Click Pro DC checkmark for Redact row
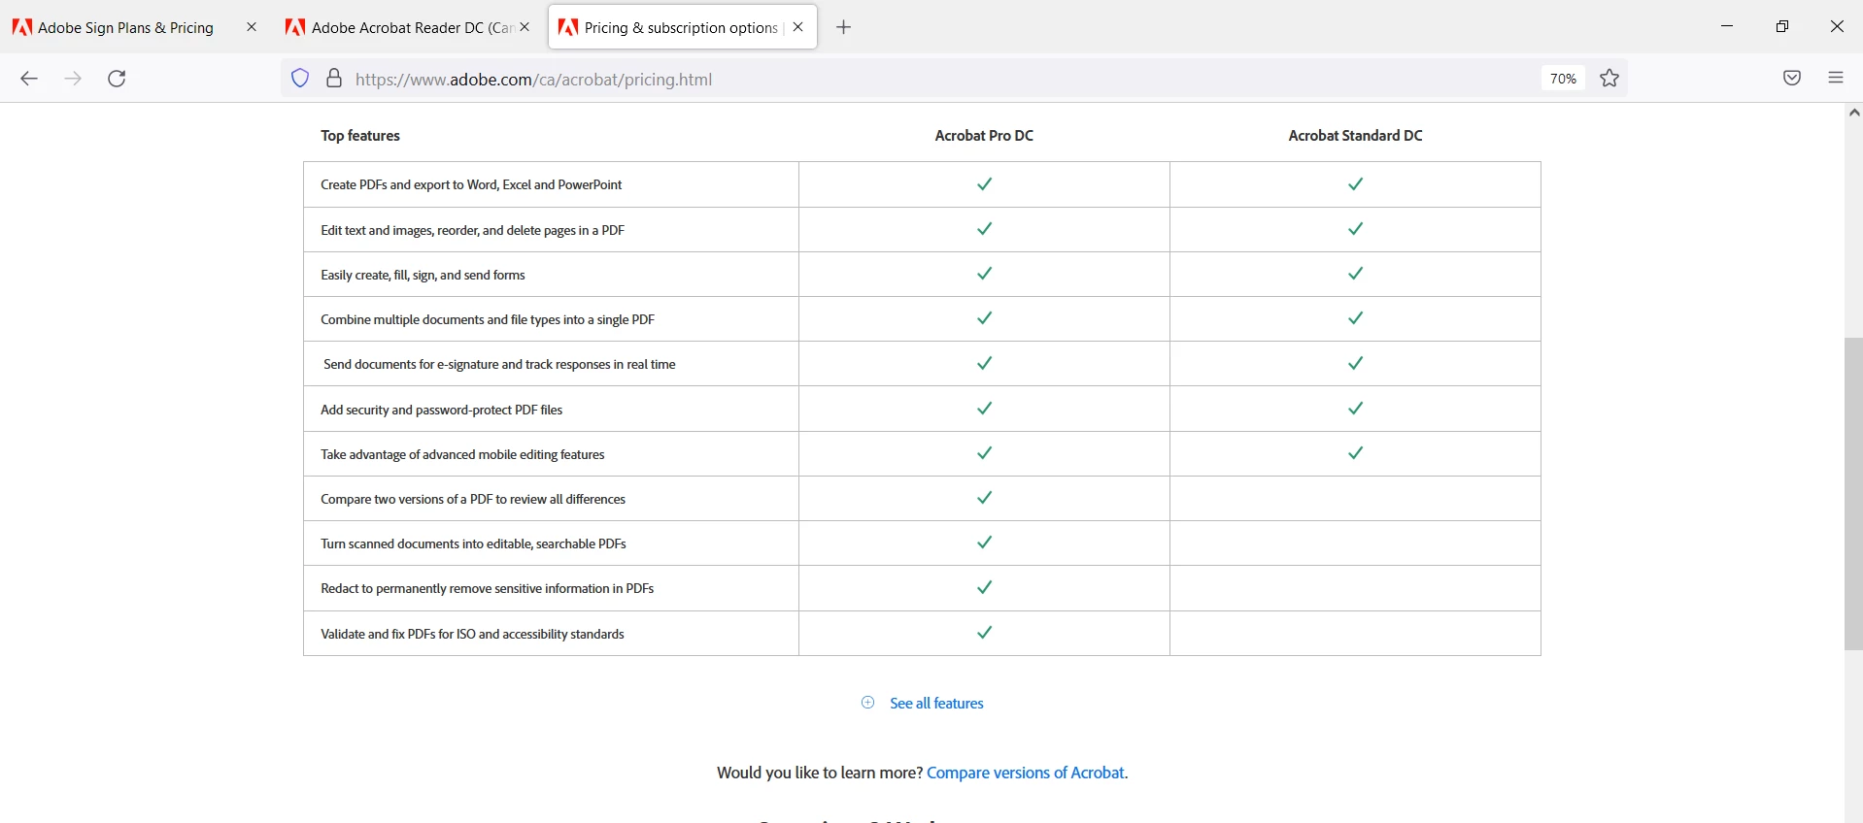The height and width of the screenshot is (823, 1863). [984, 587]
